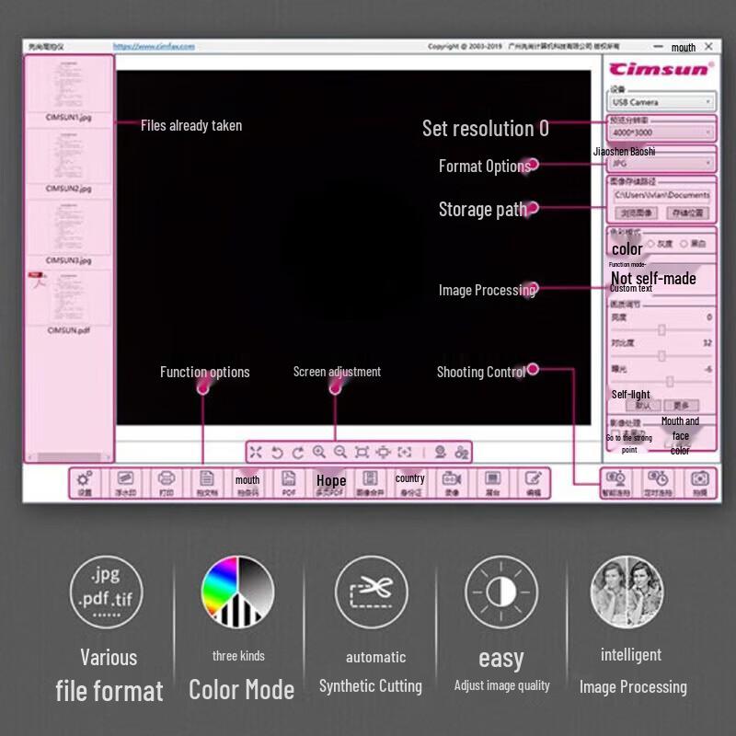Click the crop frame icon
Image resolution: width=736 pixels, height=736 pixels.
click(x=362, y=452)
